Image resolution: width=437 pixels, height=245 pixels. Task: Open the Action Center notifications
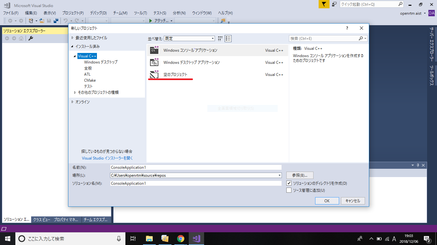[427, 239]
